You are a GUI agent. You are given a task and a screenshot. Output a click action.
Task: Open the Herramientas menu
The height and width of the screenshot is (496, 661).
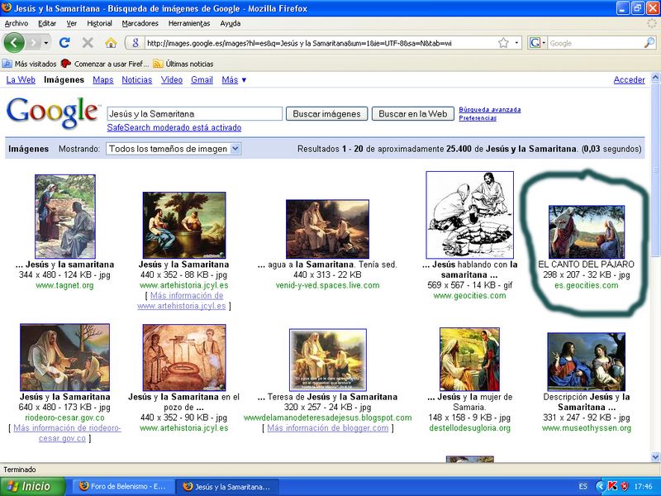(x=188, y=23)
